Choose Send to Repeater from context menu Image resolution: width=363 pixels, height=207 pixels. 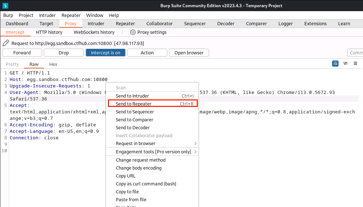point(152,104)
